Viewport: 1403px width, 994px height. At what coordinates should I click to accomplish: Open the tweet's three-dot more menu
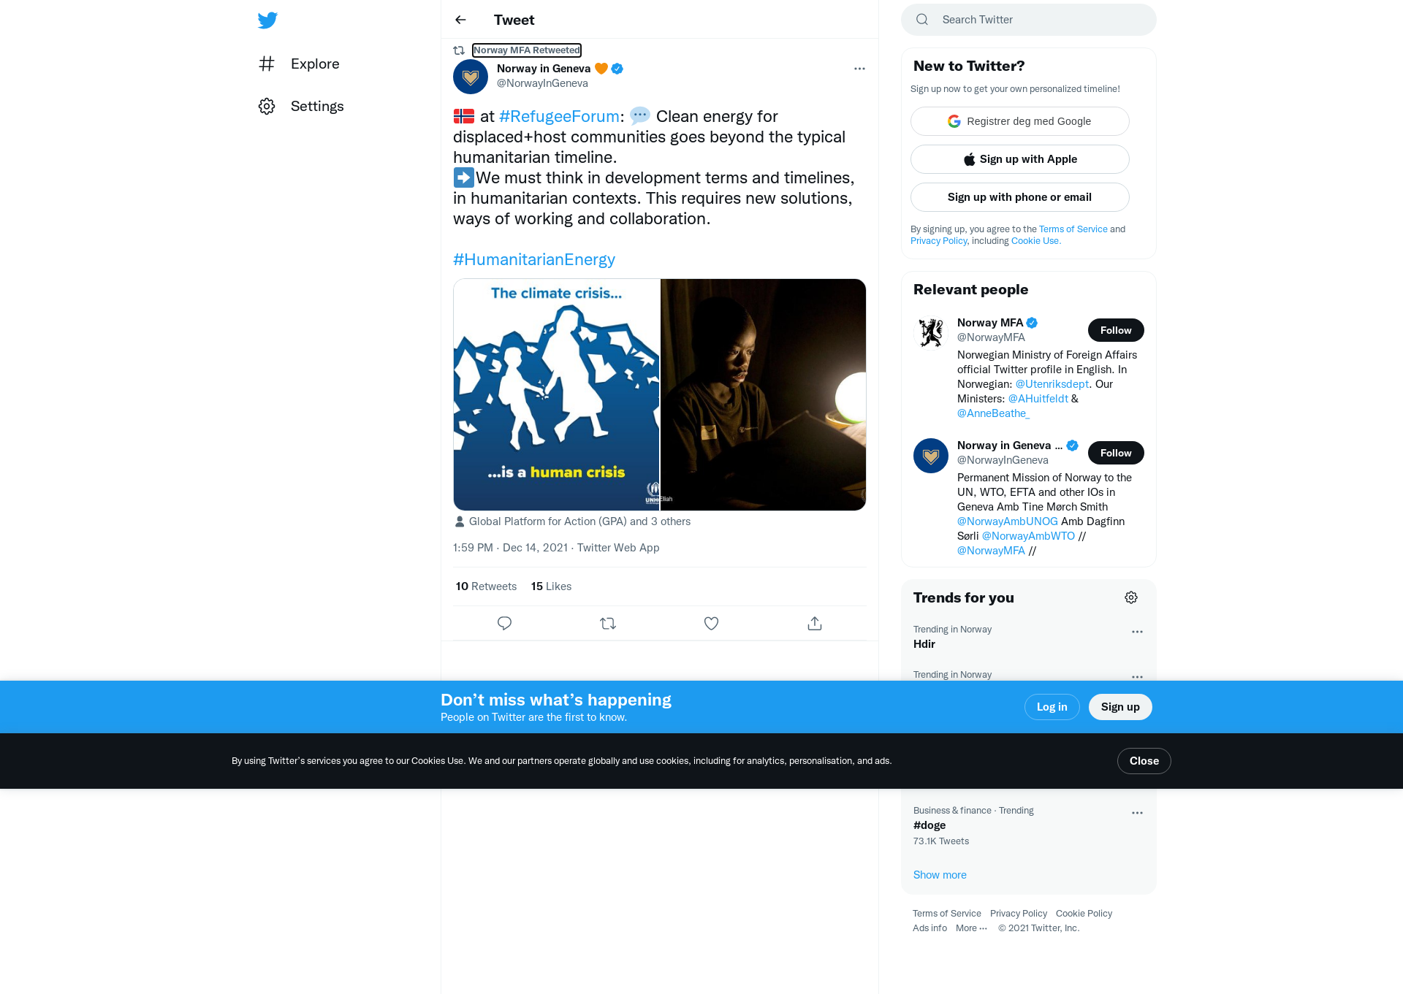click(859, 69)
